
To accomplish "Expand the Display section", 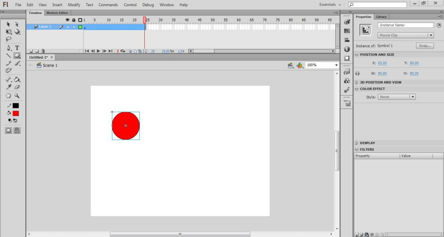I will pyautogui.click(x=357, y=143).
